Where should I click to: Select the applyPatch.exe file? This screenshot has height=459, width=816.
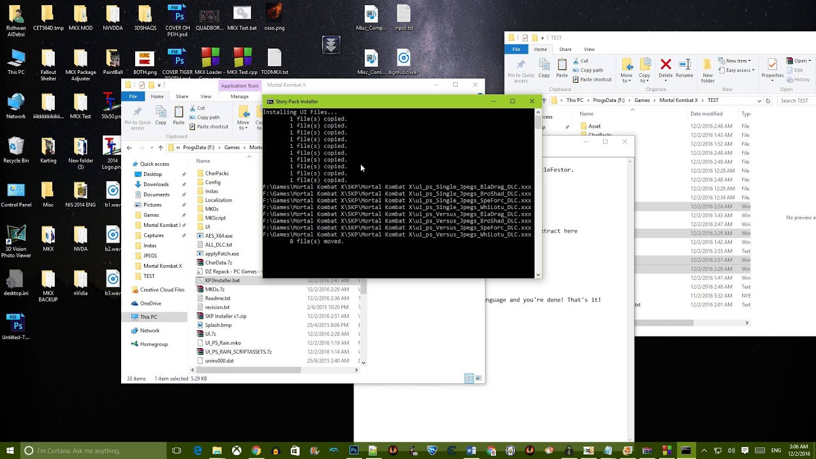pos(222,254)
